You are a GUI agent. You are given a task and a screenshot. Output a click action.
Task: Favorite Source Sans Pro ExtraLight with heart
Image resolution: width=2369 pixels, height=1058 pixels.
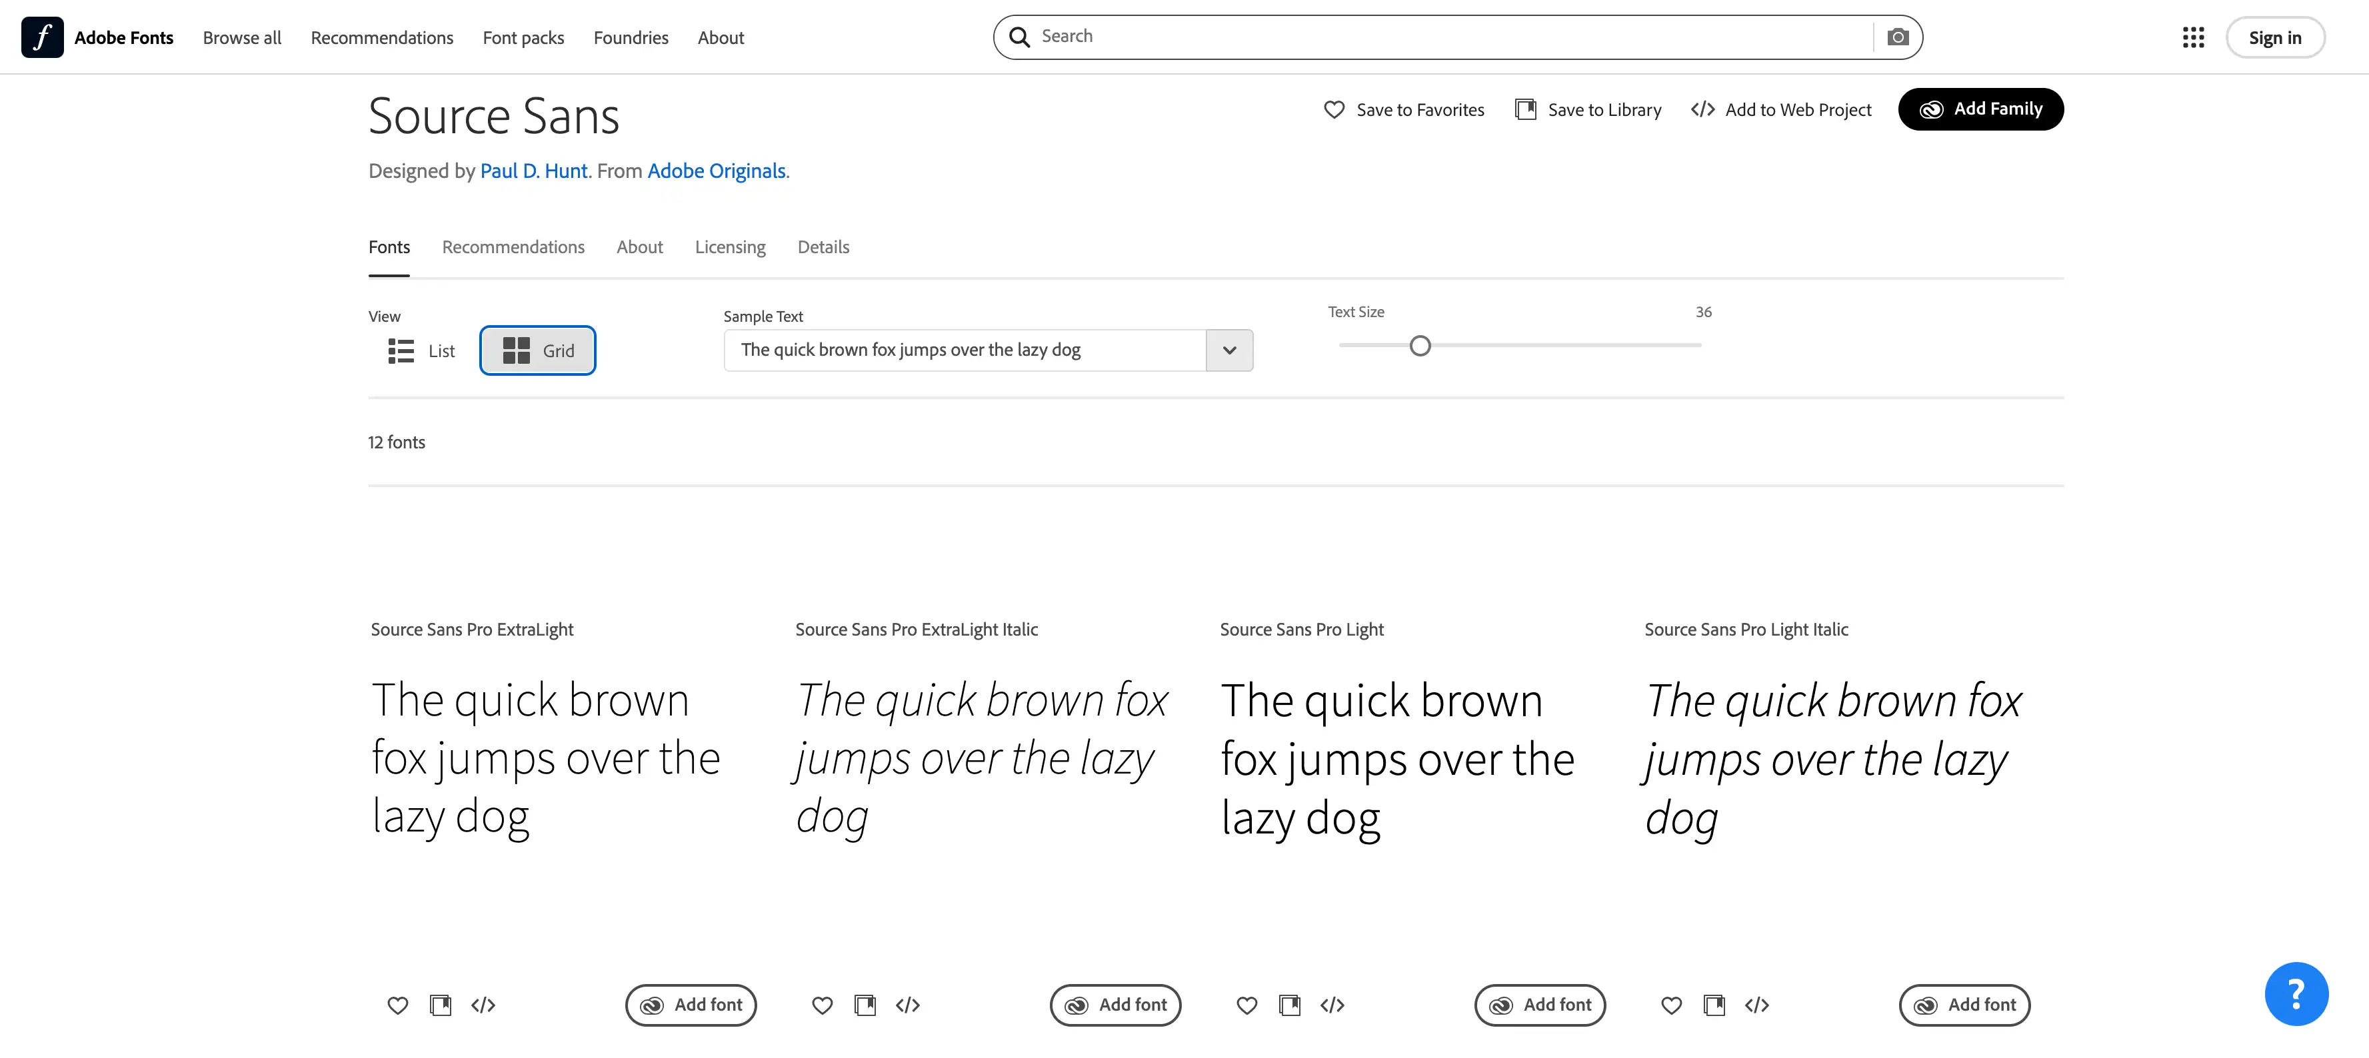click(397, 1005)
